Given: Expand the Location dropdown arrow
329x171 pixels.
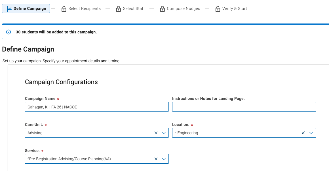Looking at the screenshot, I should tap(311, 133).
